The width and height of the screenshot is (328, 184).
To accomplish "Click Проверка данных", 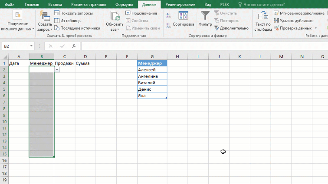I will tap(293, 28).
